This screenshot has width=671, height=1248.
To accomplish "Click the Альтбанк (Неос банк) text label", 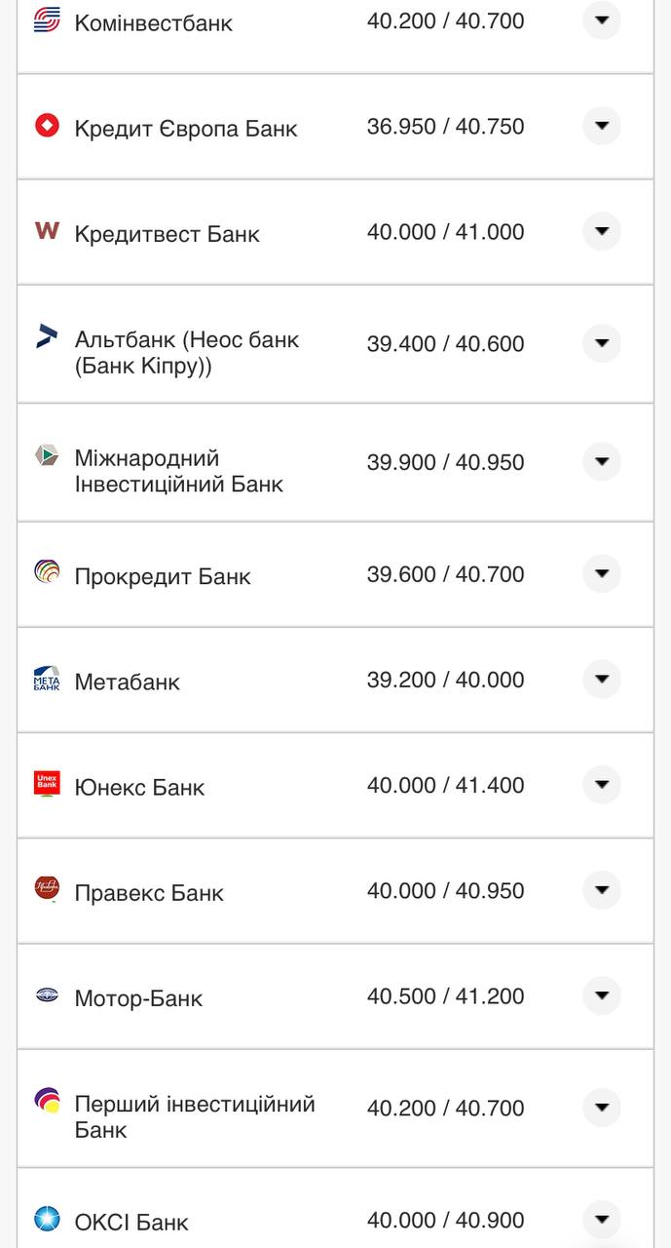I will pos(188,351).
